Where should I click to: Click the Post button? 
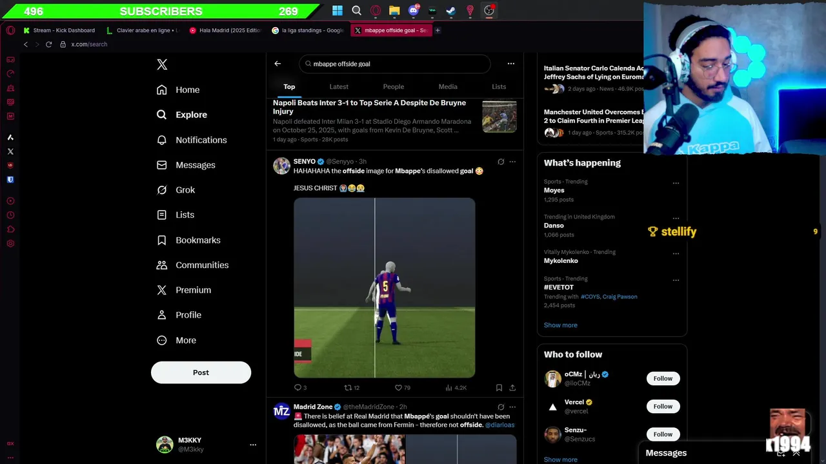(201, 372)
